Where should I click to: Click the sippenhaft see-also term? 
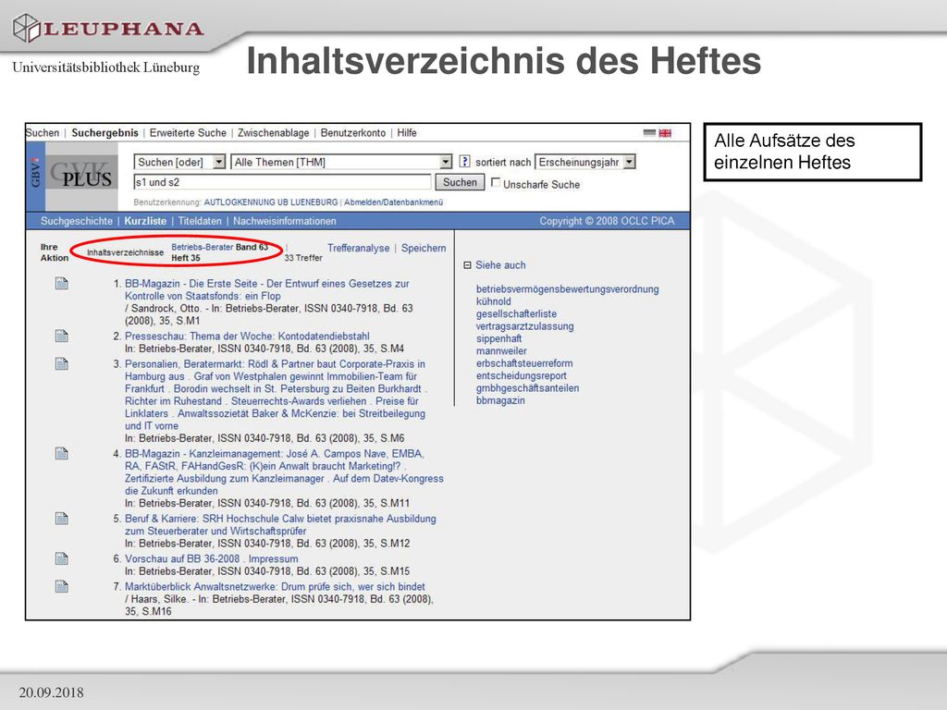tap(498, 338)
